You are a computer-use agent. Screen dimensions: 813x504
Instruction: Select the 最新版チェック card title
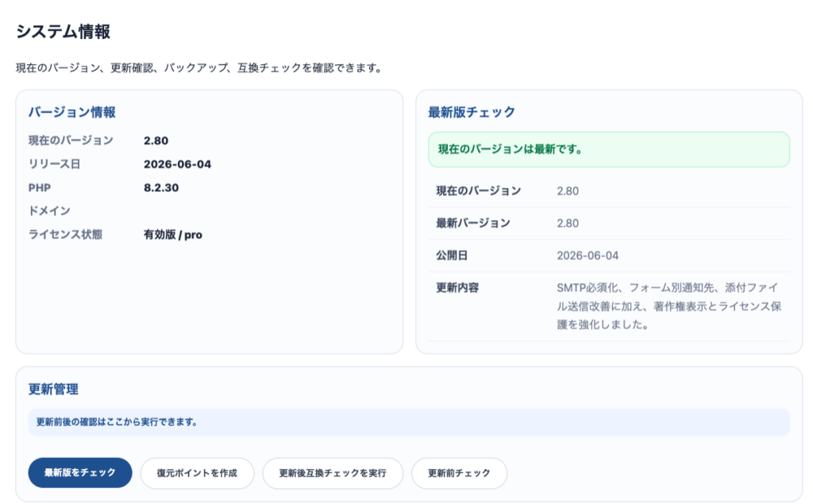[x=472, y=112]
